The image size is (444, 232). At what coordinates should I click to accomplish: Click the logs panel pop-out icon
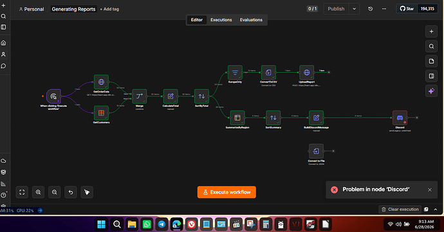(426, 210)
